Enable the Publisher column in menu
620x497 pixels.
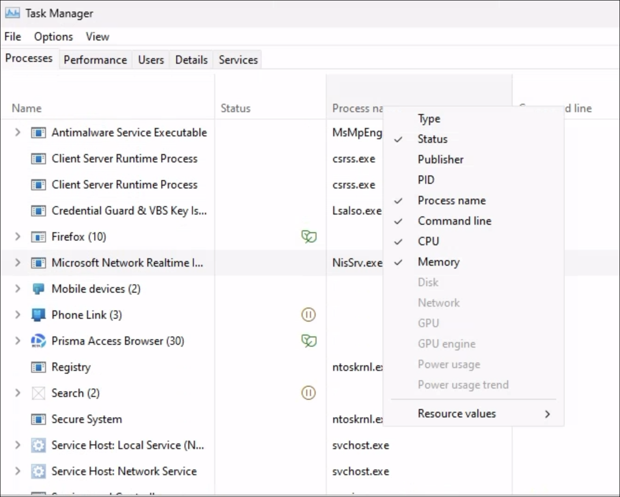(440, 160)
